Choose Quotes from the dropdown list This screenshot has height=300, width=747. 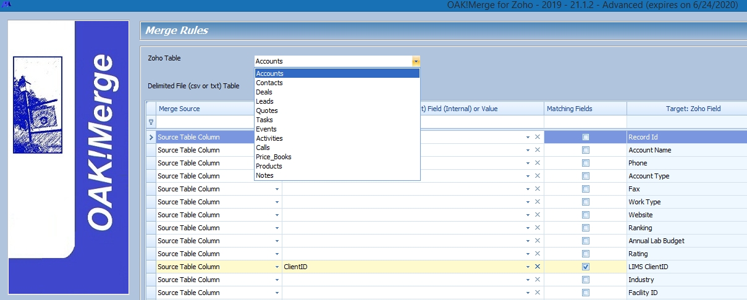337,110
